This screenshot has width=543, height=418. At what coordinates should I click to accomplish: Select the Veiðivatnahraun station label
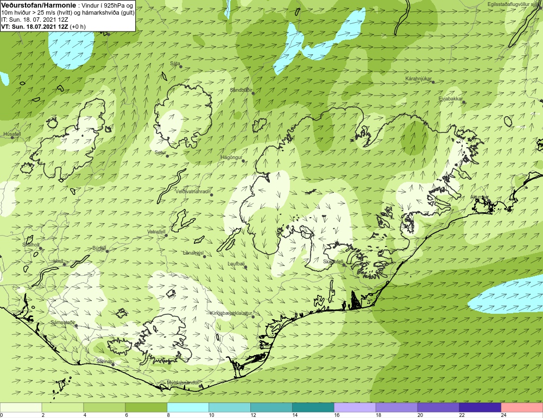point(193,192)
